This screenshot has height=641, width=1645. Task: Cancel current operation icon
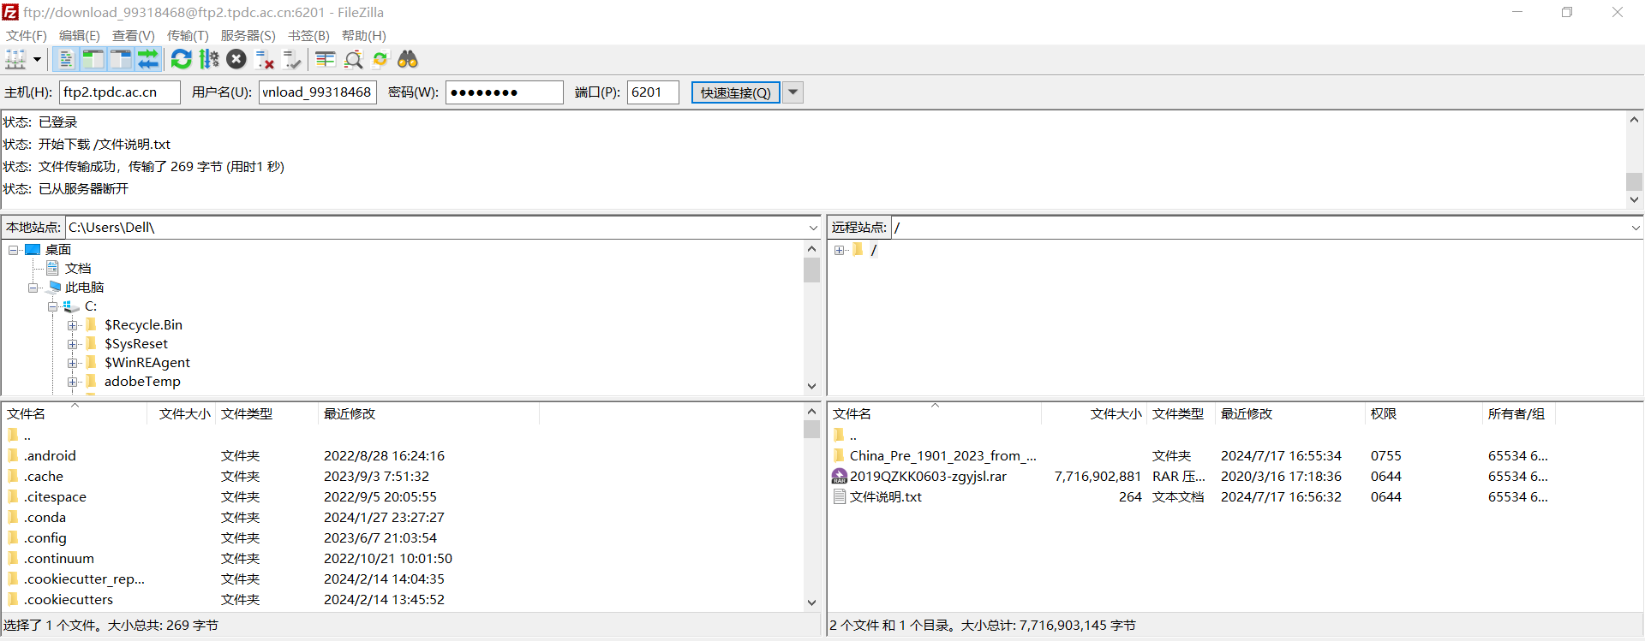236,59
